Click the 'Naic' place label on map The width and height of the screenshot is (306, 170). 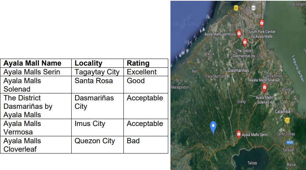pyautogui.click(x=195, y=71)
